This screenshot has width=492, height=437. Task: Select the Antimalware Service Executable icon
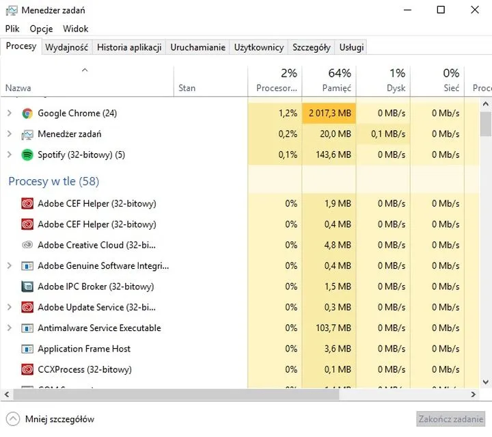point(27,328)
